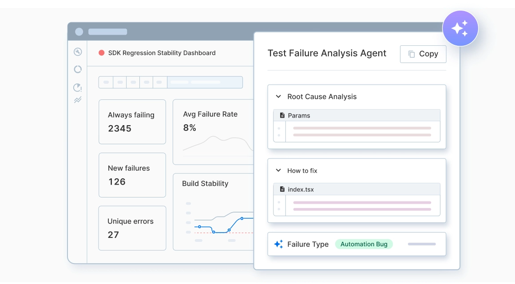Image resolution: width=515 pixels, height=284 pixels.
Task: Click the Copy button
Action: (x=423, y=54)
